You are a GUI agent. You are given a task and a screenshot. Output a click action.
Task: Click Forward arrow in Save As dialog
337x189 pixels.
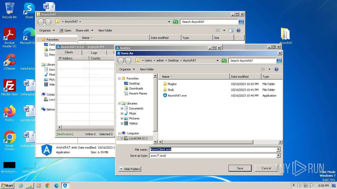pos(128,61)
